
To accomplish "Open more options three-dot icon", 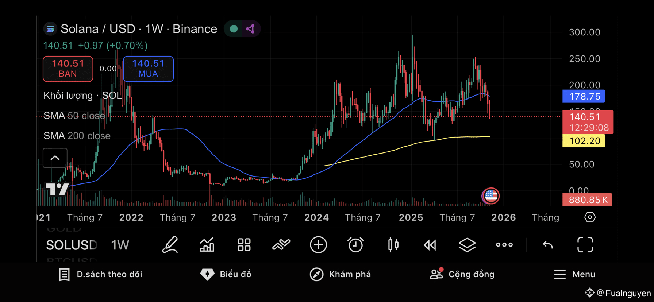I will click(x=504, y=245).
